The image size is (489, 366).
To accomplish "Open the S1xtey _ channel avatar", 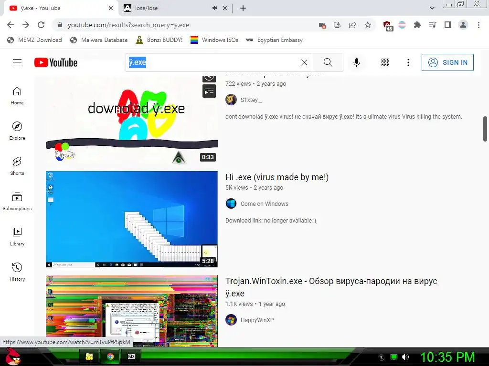I will tap(231, 100).
